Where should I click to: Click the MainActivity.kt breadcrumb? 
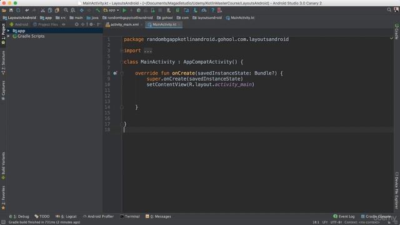(240, 18)
